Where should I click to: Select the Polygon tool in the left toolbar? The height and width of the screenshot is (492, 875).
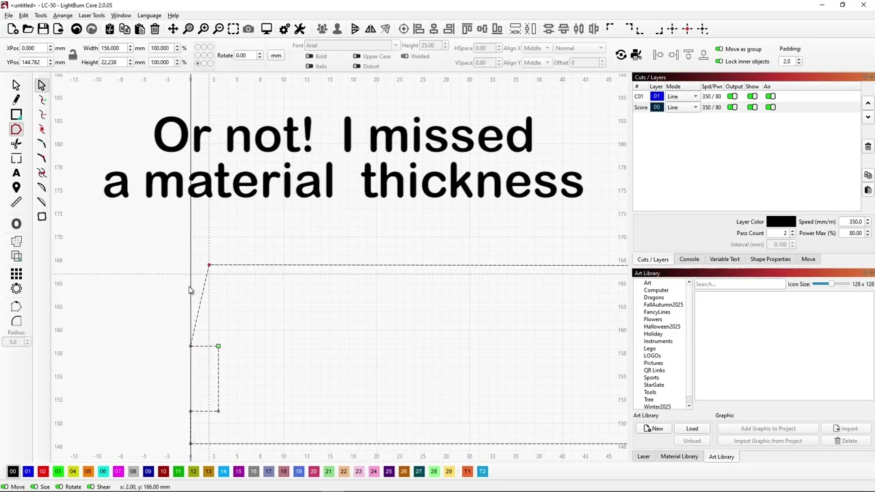pos(16,129)
